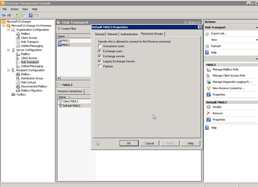This screenshot has height=187, width=258.
Task: Click the icon at the dialog's bottom-left corner
Action: pyautogui.click(x=97, y=143)
